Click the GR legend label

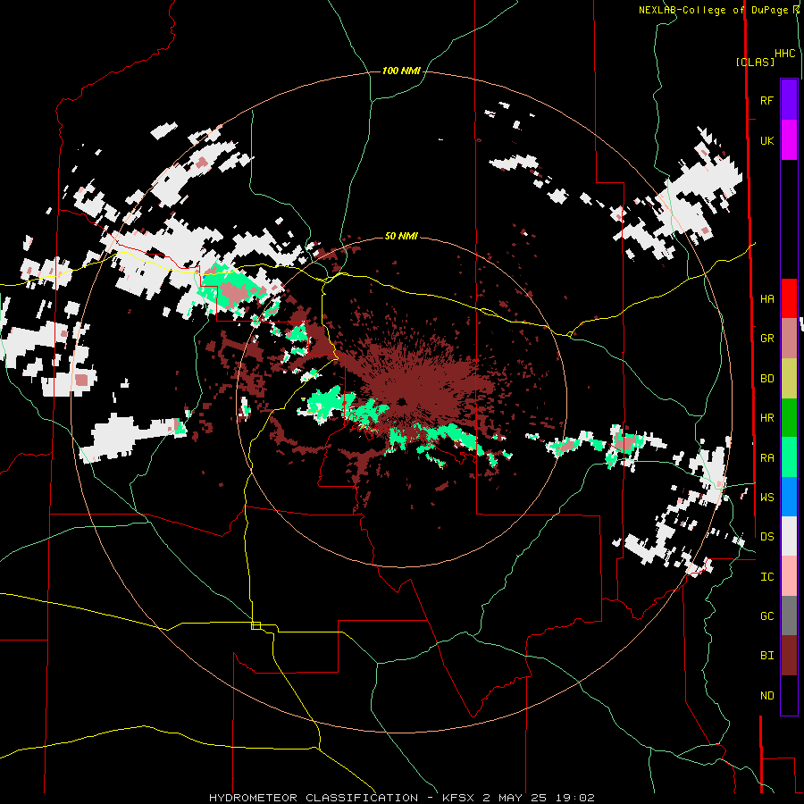coord(766,339)
